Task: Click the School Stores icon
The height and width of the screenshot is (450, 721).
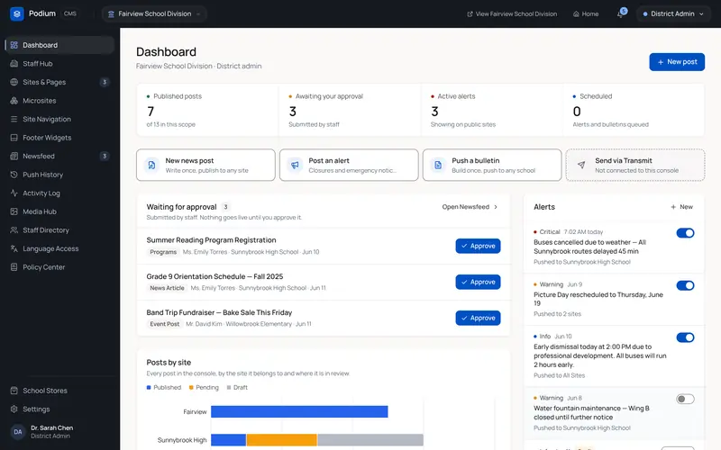Action: (14, 391)
